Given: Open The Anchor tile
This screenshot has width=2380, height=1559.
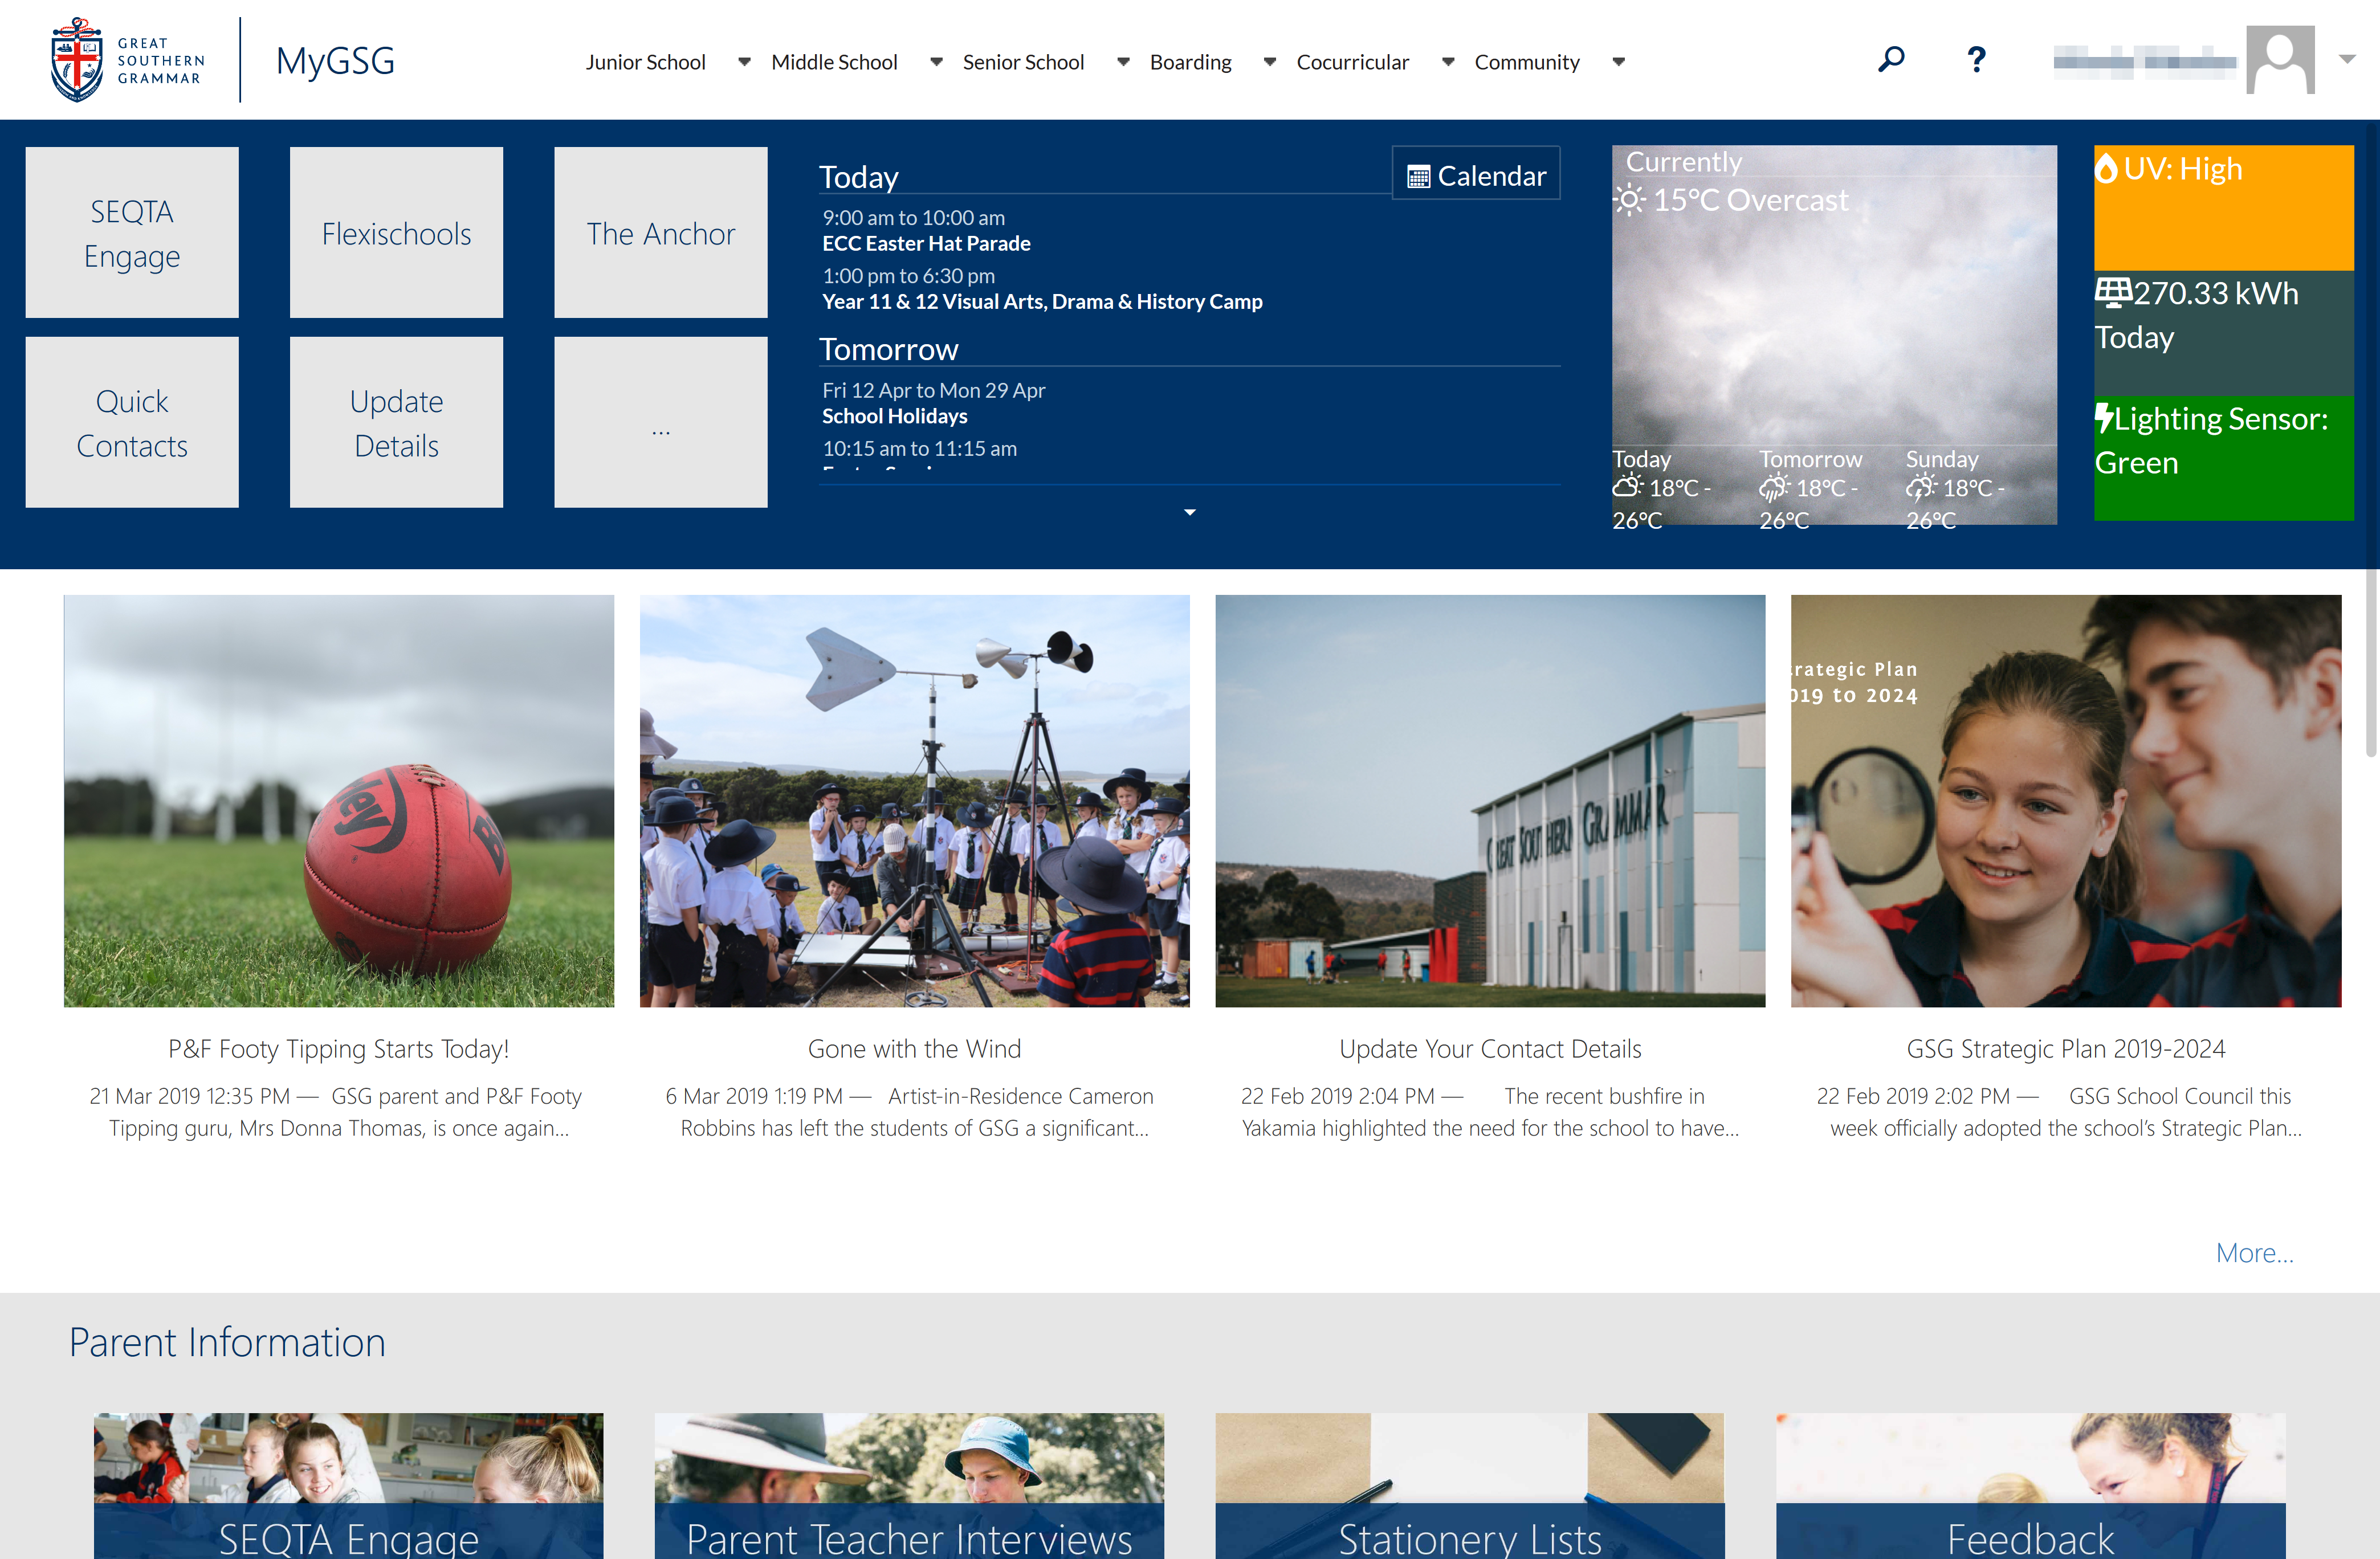Looking at the screenshot, I should click(661, 233).
